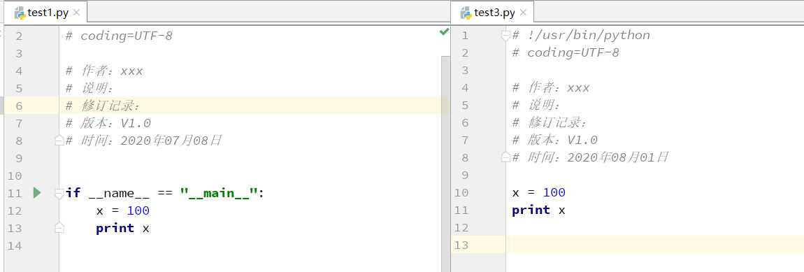Place the cursor on the "__main__" string

(x=218, y=194)
